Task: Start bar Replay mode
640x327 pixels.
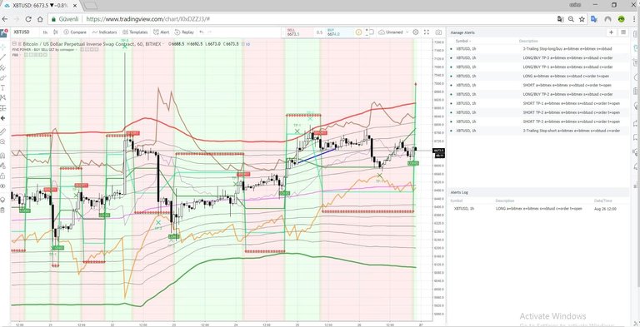Action: pos(184,32)
